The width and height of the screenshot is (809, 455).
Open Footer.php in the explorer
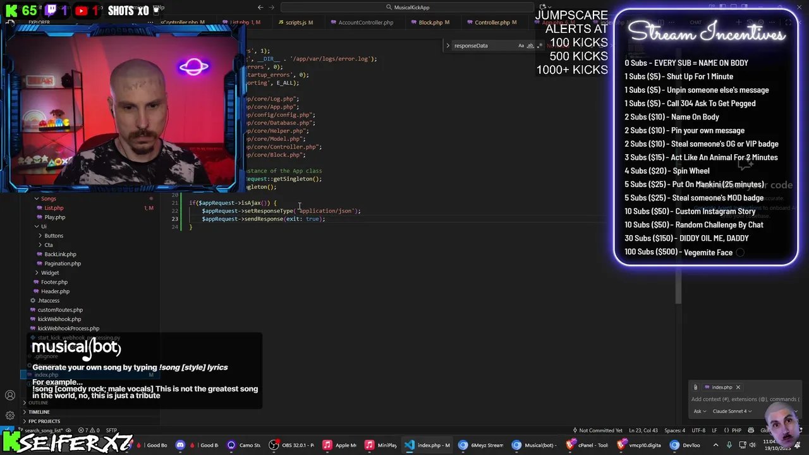(54, 282)
